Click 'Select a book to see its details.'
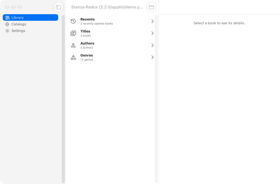The height and width of the screenshot is (184, 280). 219,23
